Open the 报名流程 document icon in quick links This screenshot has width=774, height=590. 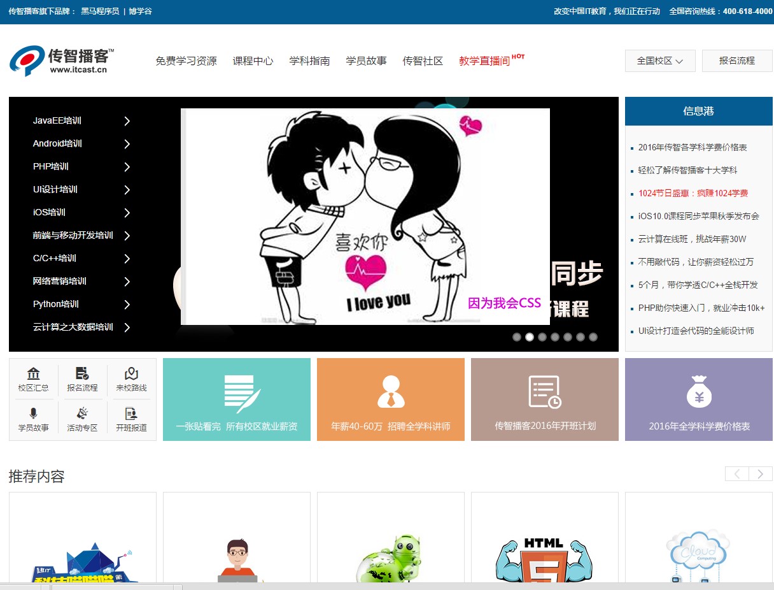tap(82, 374)
